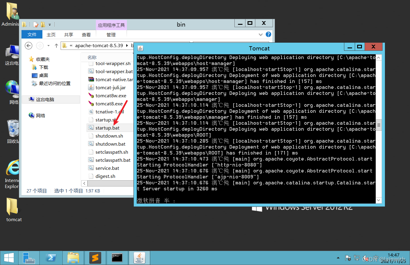Open 文件 ribbon tab
410x265 pixels.
[32, 35]
